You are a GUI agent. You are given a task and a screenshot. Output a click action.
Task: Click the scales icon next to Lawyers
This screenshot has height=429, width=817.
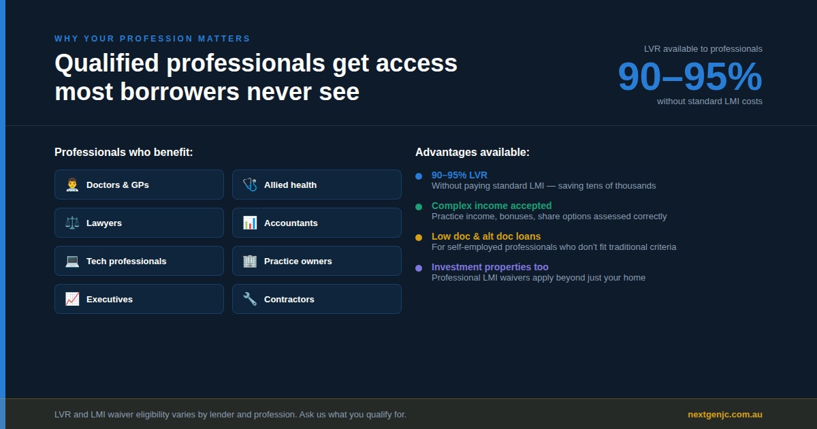(x=72, y=223)
